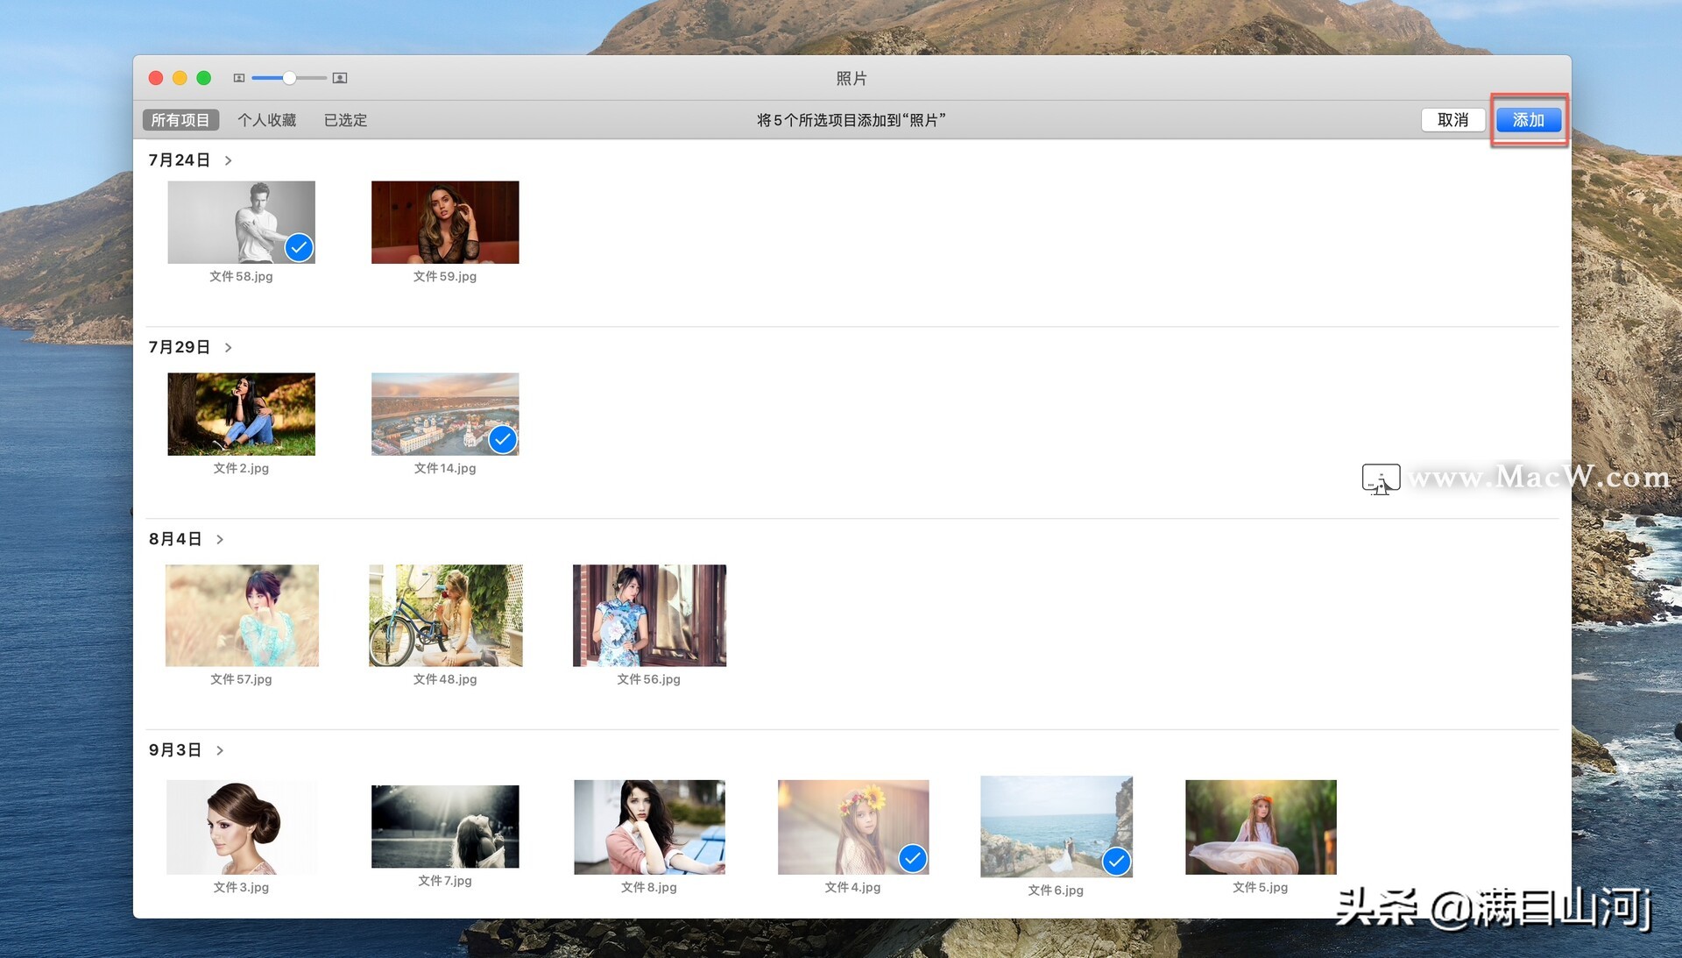Click the thumbnail zoom slider handle
Screen dimensions: 1682x958
click(x=289, y=78)
